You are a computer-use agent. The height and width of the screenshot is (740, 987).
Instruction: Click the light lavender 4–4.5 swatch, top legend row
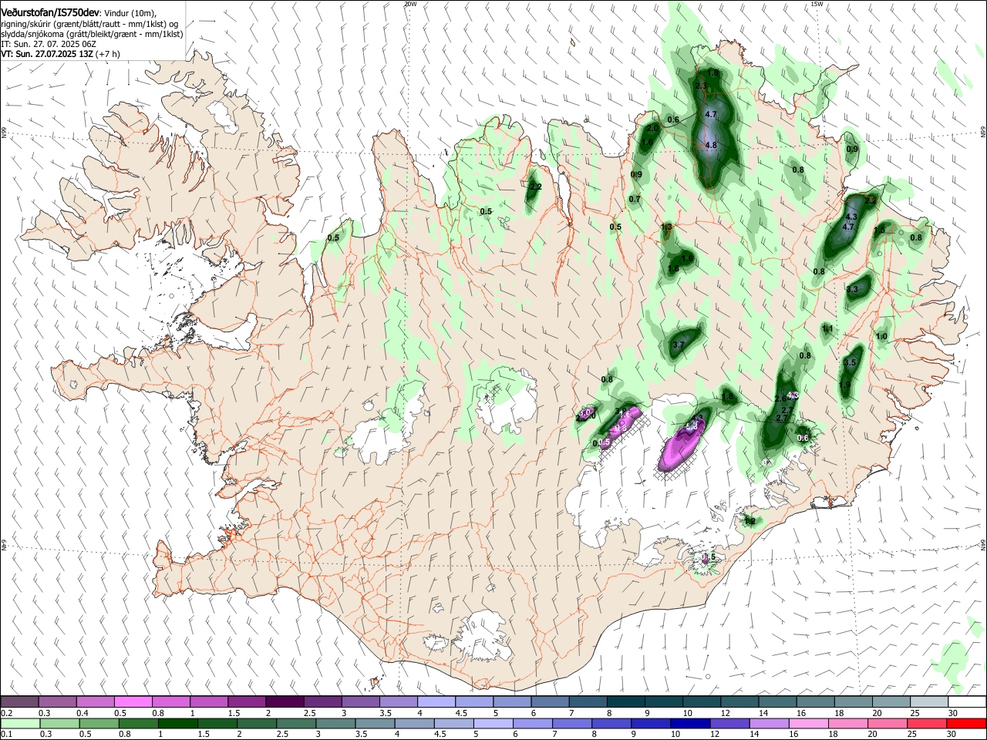click(x=436, y=702)
